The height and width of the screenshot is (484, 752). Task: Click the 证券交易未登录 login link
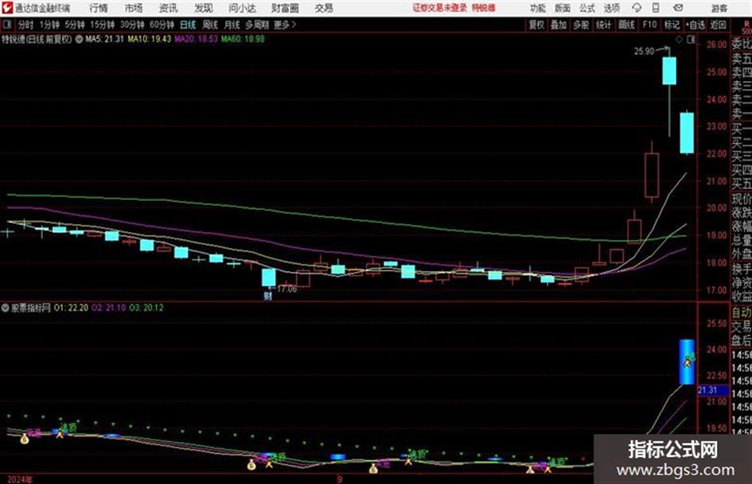pos(440,8)
